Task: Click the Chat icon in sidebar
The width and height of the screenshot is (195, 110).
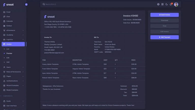Action: click(4, 17)
